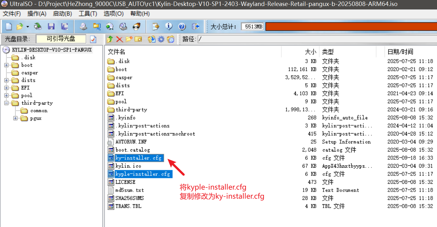Image resolution: width=437 pixels, height=227 pixels.
Task: Expand the boot folder in tree
Action: (6, 65)
